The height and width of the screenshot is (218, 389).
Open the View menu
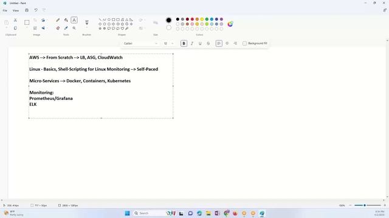pyautogui.click(x=16, y=11)
